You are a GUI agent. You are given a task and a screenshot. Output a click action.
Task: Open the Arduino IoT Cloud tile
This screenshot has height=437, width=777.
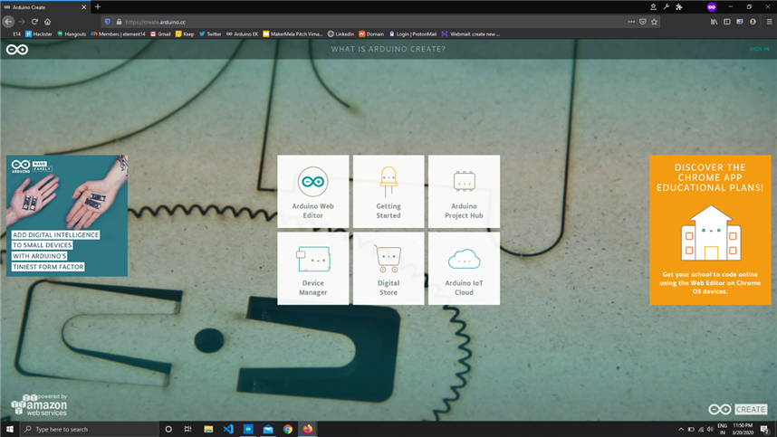click(x=464, y=268)
